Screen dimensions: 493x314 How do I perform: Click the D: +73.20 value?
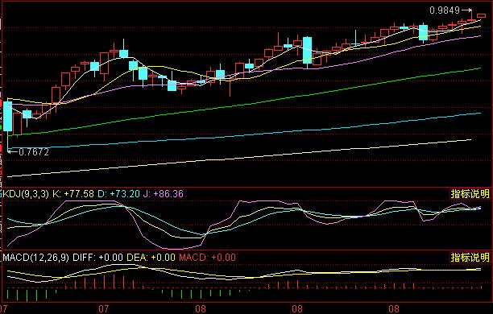tap(119, 193)
